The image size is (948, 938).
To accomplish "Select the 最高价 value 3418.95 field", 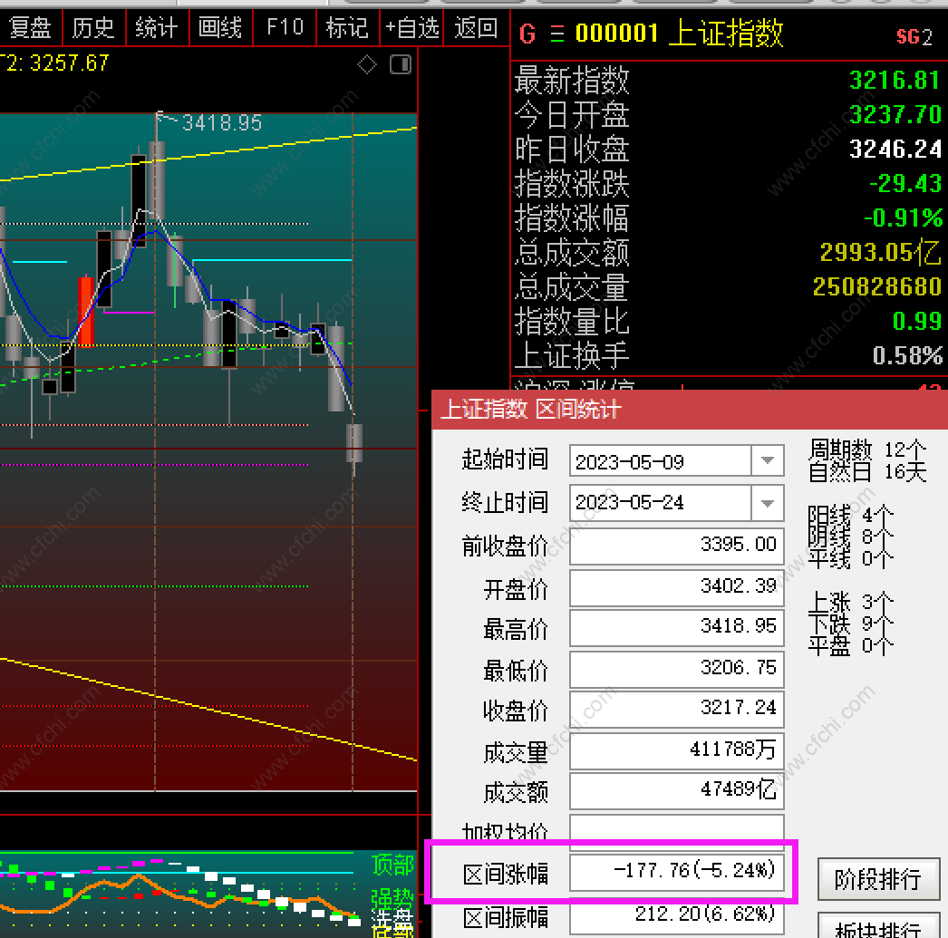I will coord(676,627).
